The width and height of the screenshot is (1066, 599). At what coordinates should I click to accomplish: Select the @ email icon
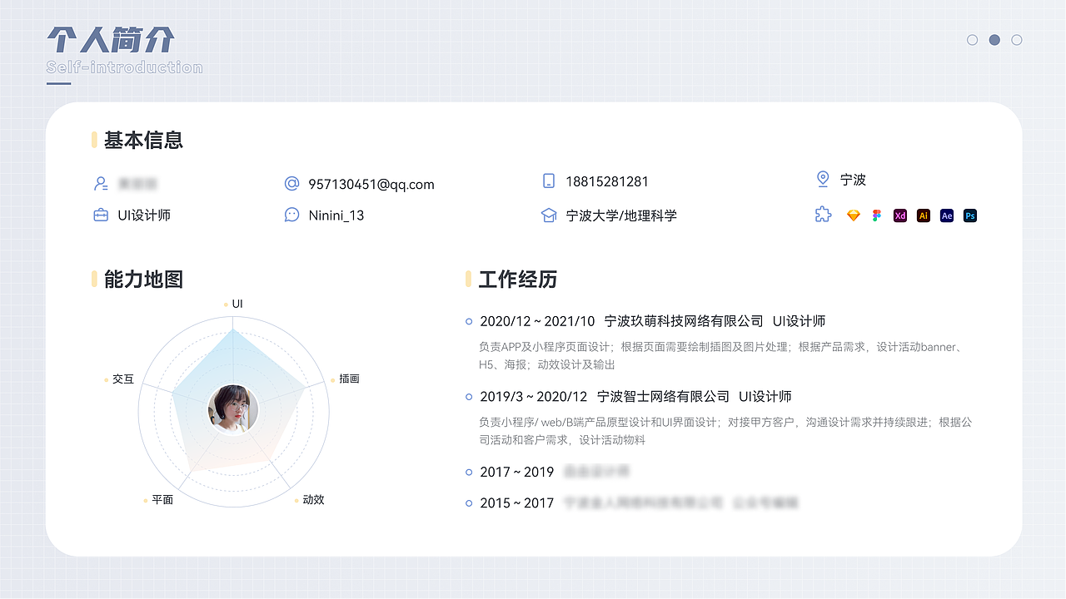(x=291, y=184)
